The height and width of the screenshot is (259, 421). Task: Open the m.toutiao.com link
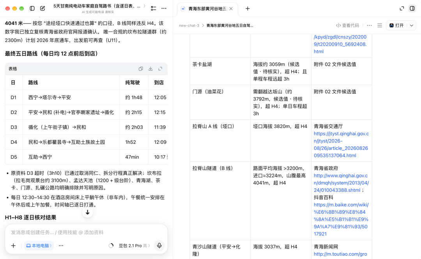click(340, 254)
